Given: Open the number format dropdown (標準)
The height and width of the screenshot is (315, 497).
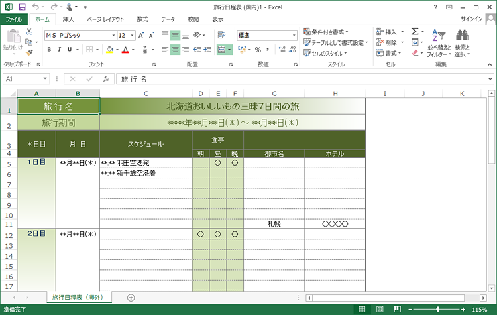Looking at the screenshot, I should click(x=294, y=35).
